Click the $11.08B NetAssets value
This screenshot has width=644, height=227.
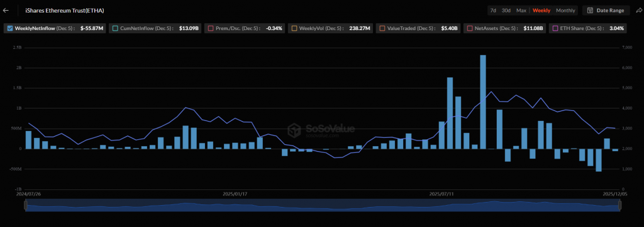(x=533, y=28)
